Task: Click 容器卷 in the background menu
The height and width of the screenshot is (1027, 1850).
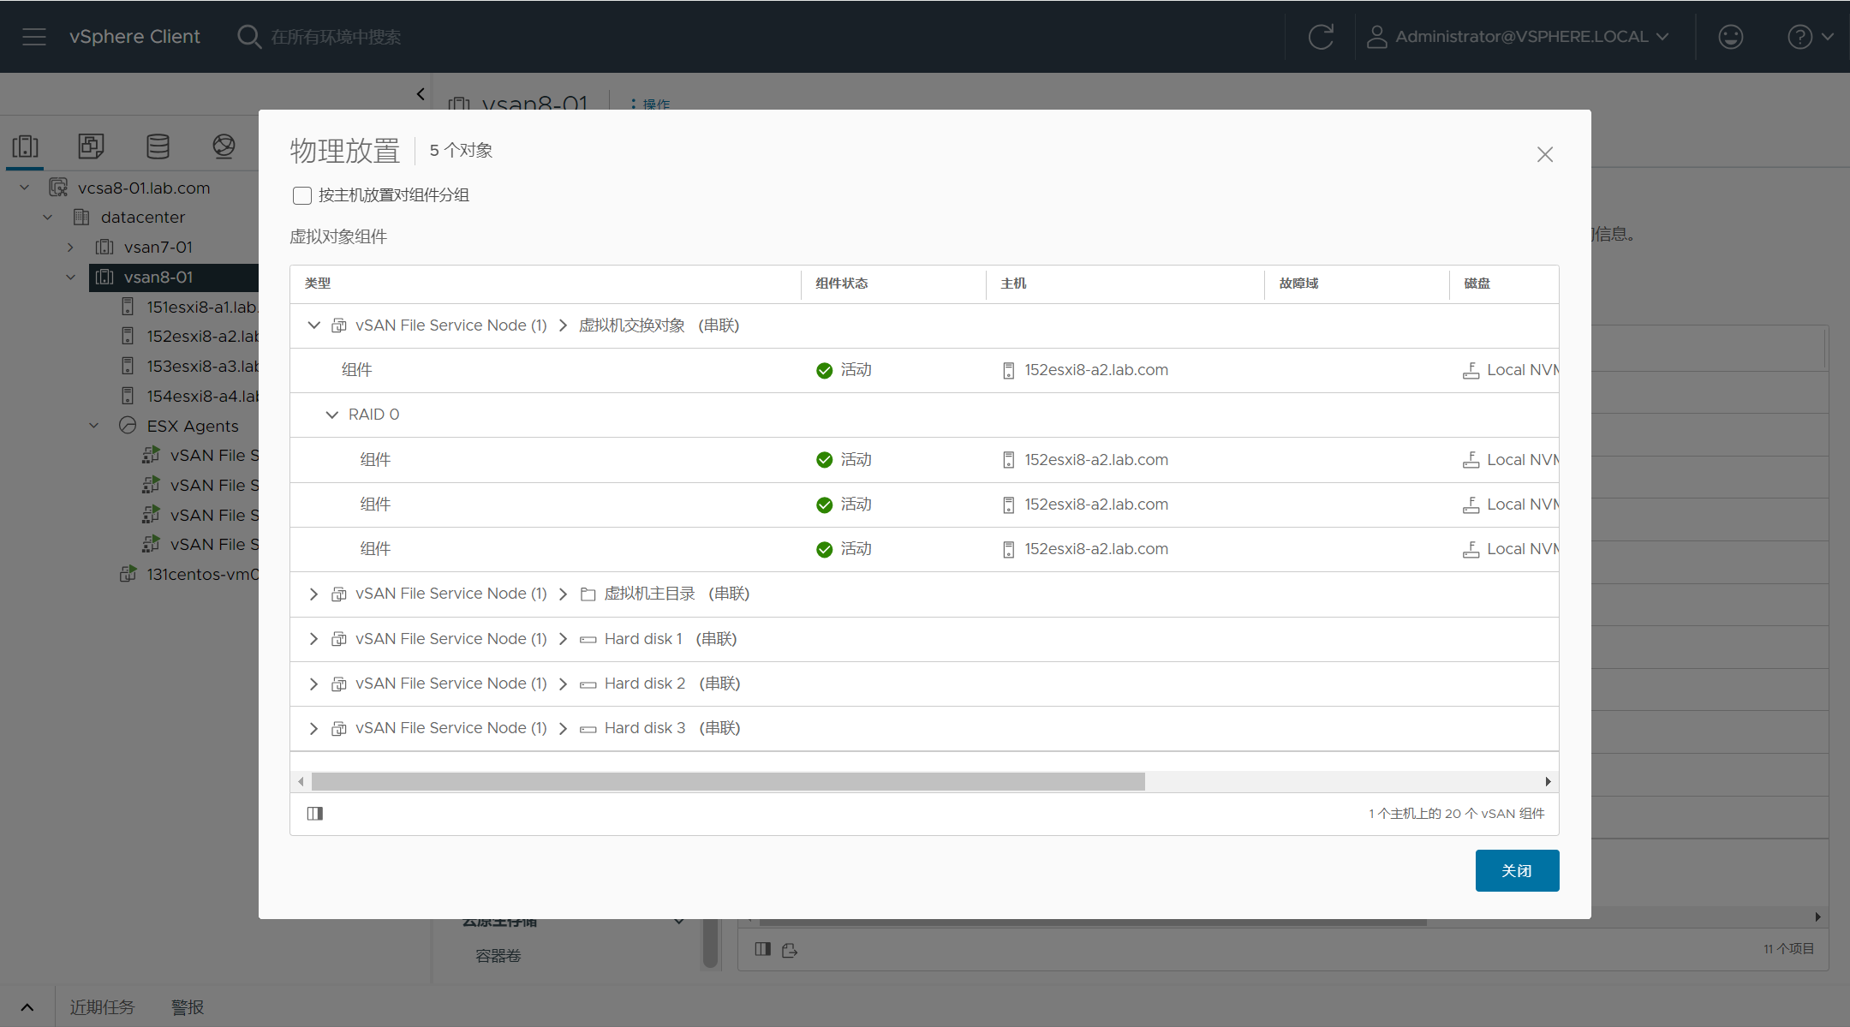Action: pyautogui.click(x=498, y=956)
